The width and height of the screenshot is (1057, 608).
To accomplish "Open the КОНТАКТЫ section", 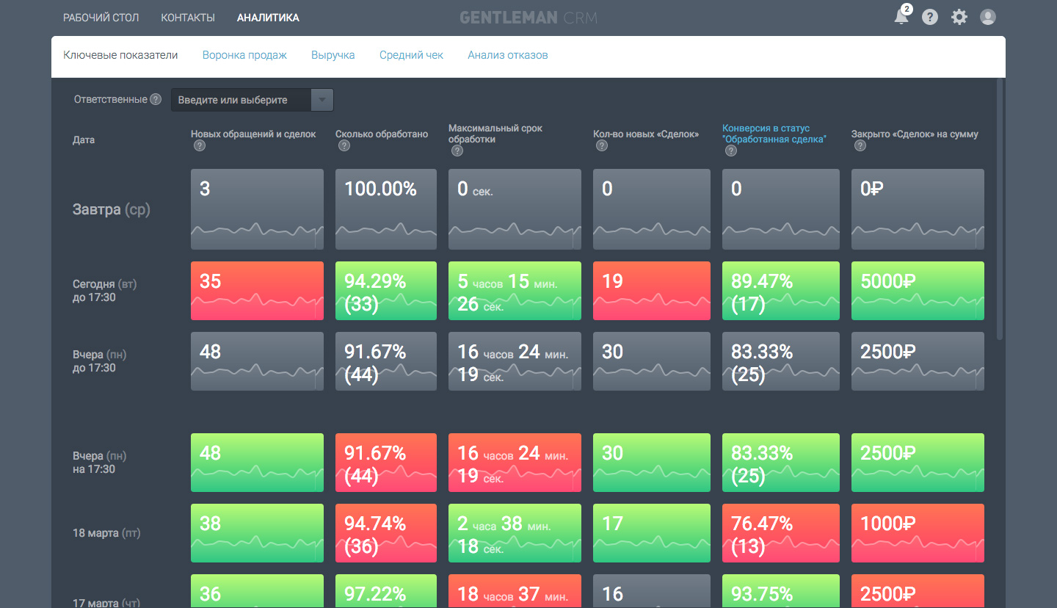I will tap(188, 17).
